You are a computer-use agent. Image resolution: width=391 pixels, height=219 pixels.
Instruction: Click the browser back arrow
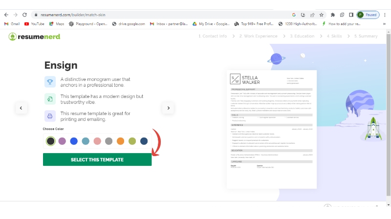tap(6, 15)
